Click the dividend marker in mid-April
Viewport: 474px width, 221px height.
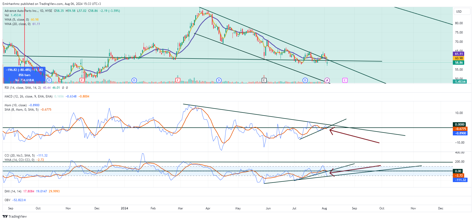click(x=219, y=80)
